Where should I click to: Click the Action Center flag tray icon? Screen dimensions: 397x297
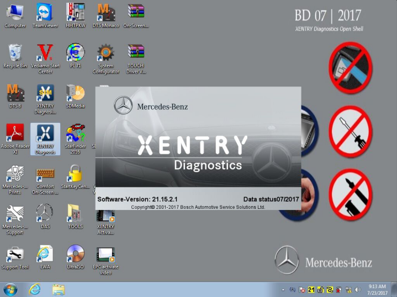pyautogui.click(x=302, y=290)
